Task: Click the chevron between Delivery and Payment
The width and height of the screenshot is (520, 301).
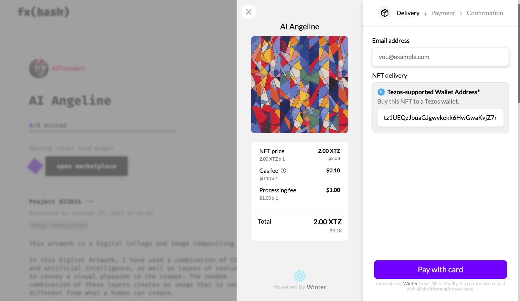Action: [x=425, y=14]
